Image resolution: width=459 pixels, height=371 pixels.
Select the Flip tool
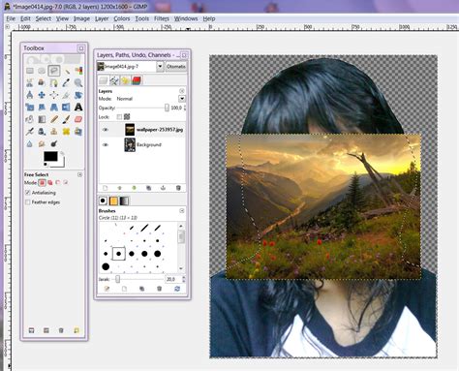(66, 108)
